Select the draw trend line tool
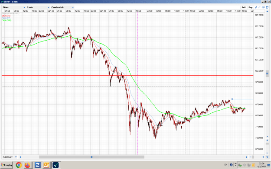This screenshot has height=169, width=271. (x=259, y=7)
